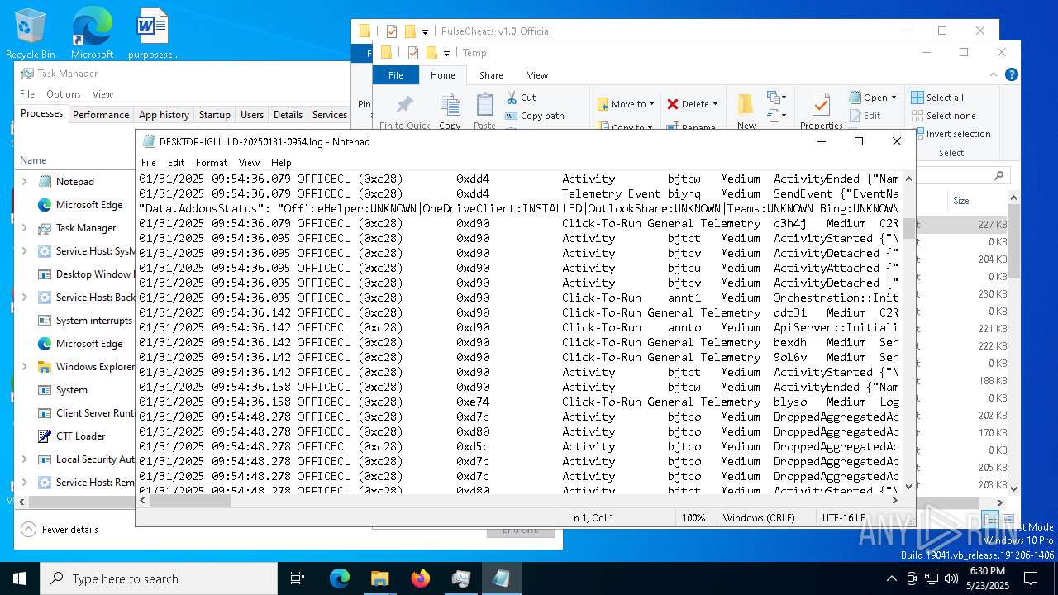Select the purposes Word document on desktop
1058x595 pixels.
coord(153,34)
